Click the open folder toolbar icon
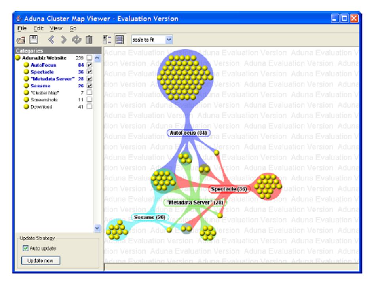 point(21,40)
